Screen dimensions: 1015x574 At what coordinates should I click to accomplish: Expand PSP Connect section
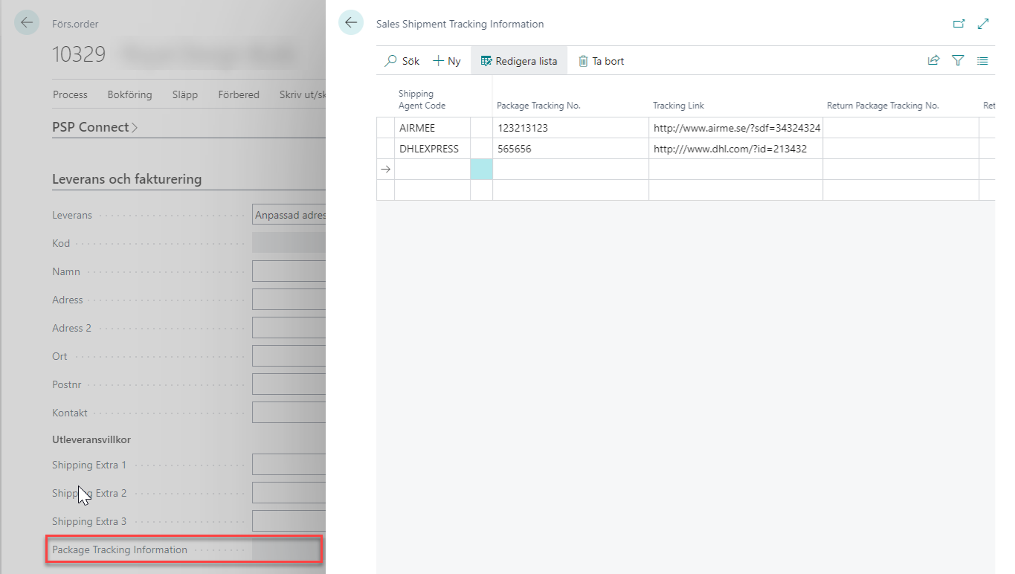pyautogui.click(x=94, y=127)
